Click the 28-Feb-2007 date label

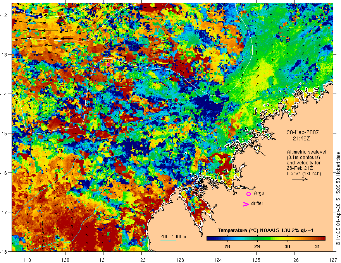pyautogui.click(x=300, y=132)
